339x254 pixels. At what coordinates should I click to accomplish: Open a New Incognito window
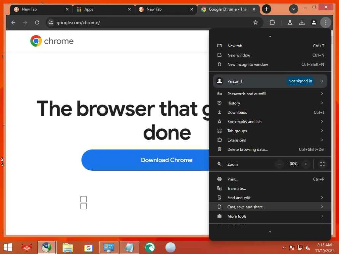(270, 64)
